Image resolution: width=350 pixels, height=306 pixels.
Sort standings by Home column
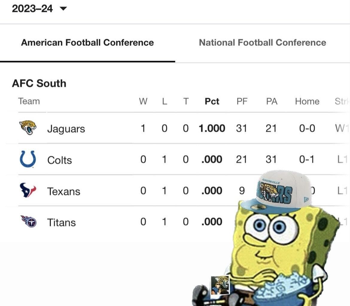click(307, 102)
